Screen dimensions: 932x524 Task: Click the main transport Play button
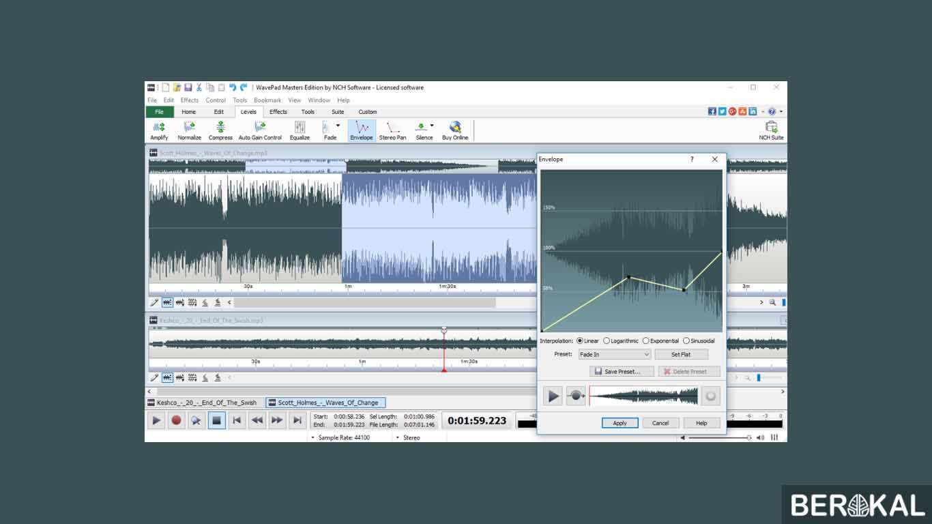[156, 420]
